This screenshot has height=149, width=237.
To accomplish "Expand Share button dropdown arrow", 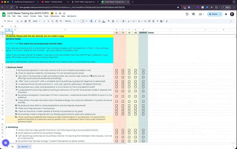I will coord(220,14).
